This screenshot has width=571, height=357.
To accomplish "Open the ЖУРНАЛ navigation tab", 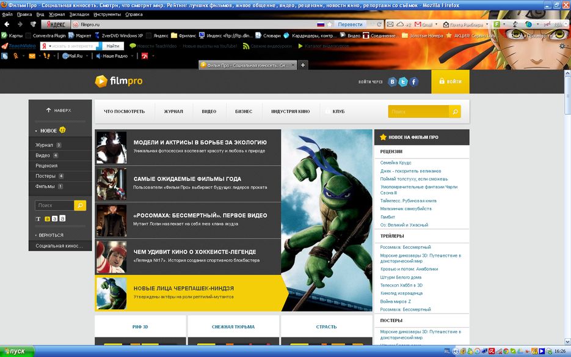I will tap(173, 112).
